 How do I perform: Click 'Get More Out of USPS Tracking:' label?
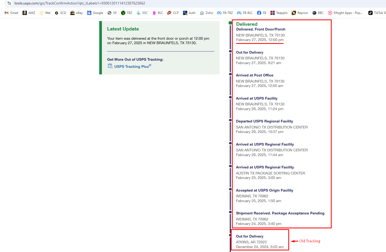[135, 59]
